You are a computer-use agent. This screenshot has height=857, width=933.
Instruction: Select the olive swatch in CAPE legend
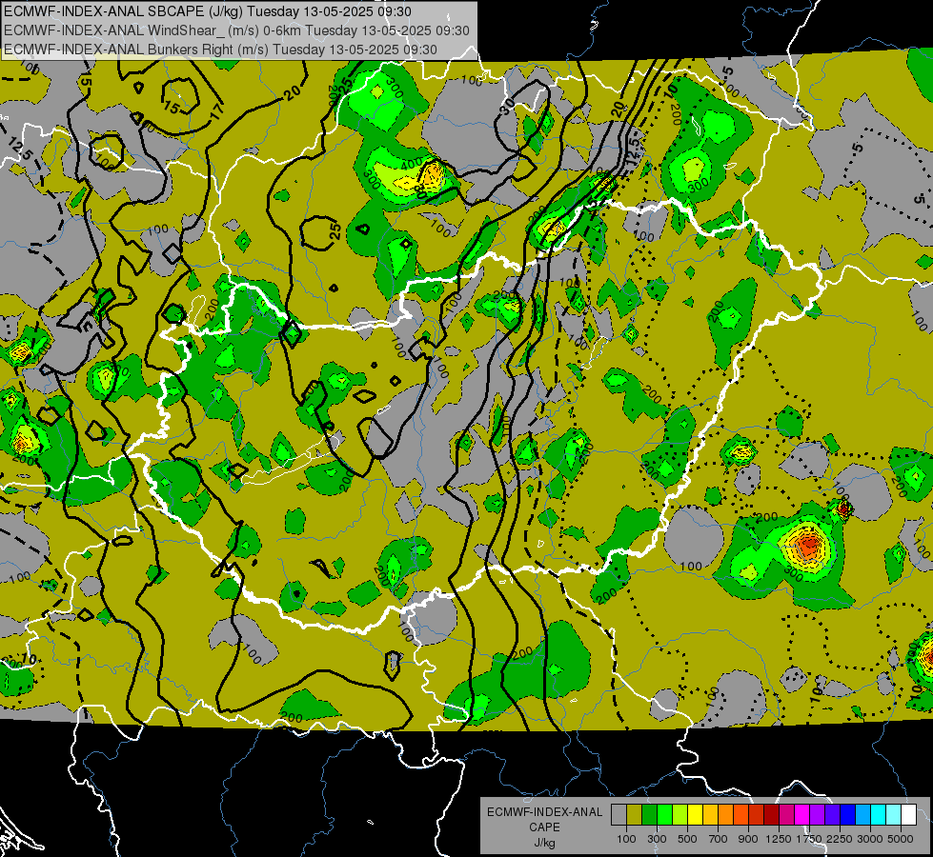635,815
